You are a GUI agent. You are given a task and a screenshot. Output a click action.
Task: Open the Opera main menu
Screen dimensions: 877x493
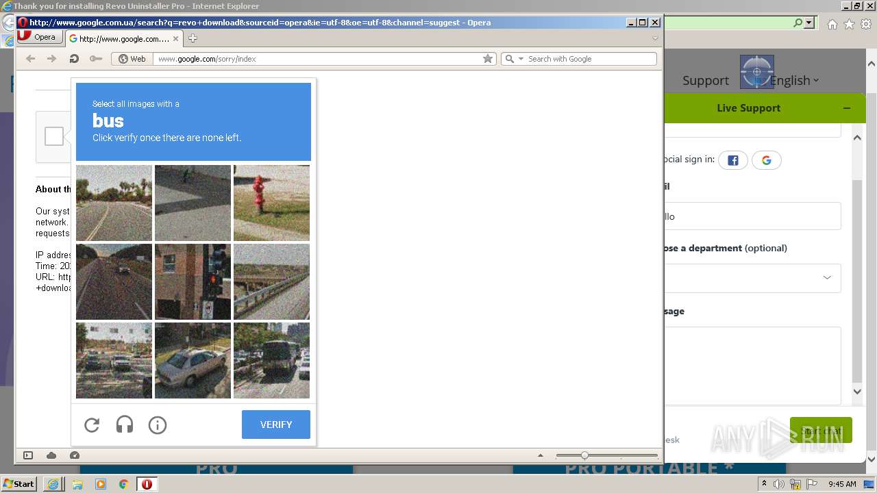pos(40,37)
